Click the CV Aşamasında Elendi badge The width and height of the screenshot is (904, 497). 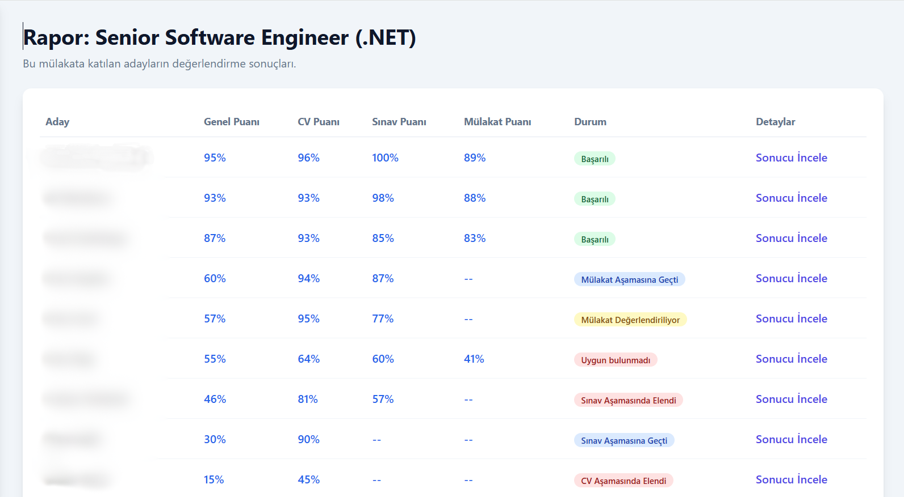tap(623, 481)
